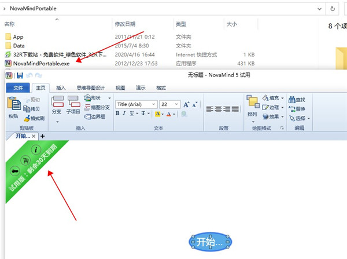This screenshot has height=259, width=347.
Task: Open the font size 22 dropdown
Action: coord(176,104)
